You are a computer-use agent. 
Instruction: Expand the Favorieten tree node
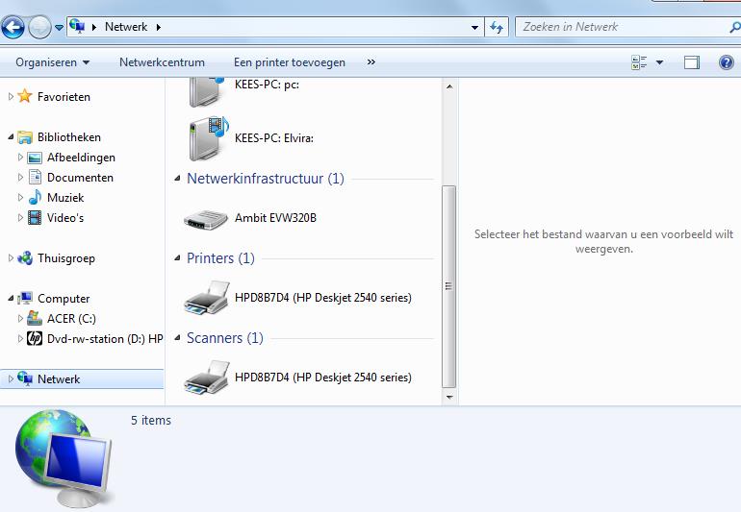point(11,97)
